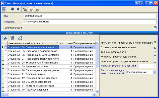The width and height of the screenshot is (159, 98).
Task: Click the Название input field
Action: (90, 22)
